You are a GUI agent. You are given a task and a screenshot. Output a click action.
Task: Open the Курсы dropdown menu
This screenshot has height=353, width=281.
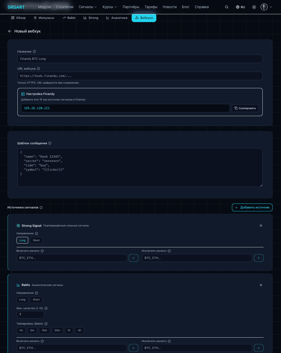(110, 7)
